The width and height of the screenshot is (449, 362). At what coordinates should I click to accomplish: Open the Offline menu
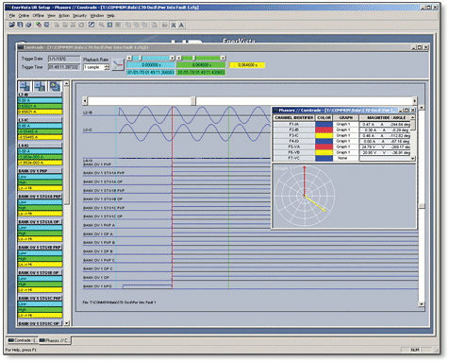click(x=38, y=15)
